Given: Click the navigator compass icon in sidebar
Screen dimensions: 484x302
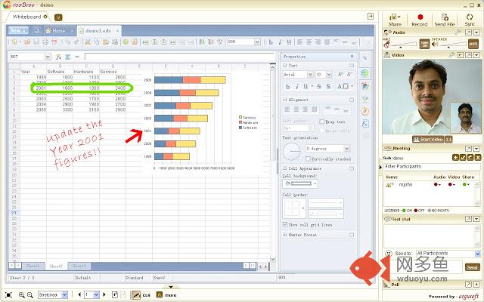Looking at the screenshot, I should click(x=365, y=111).
